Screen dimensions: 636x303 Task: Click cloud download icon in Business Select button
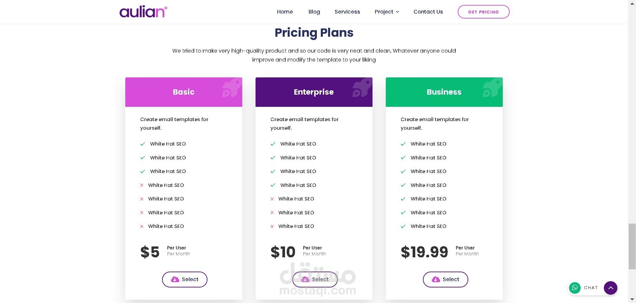[x=436, y=280]
